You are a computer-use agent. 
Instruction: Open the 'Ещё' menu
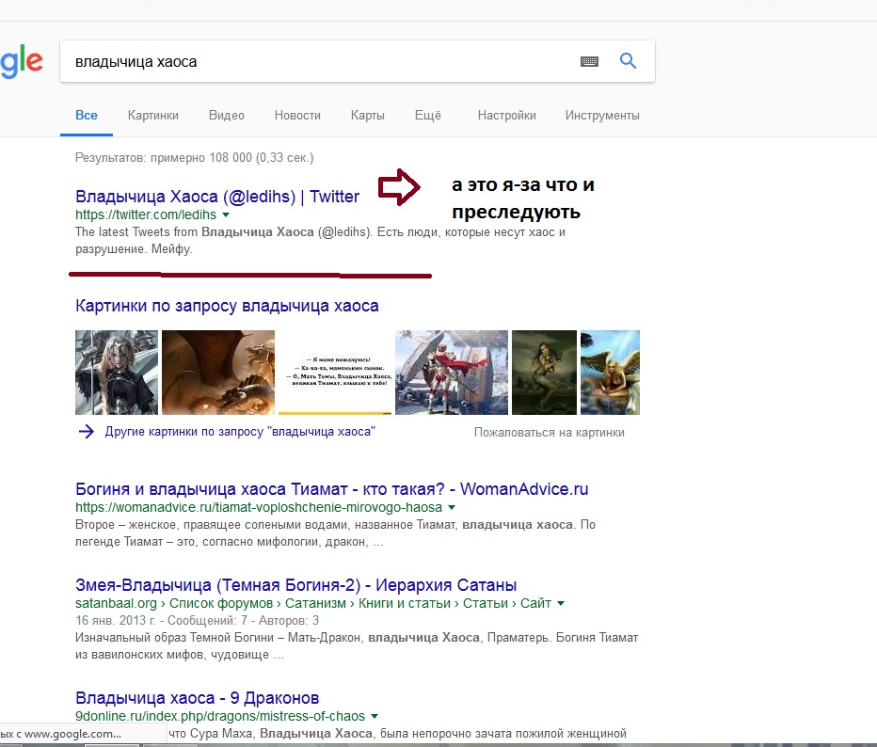428,115
